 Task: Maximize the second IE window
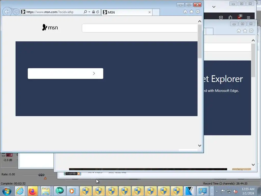click(x=242, y=24)
